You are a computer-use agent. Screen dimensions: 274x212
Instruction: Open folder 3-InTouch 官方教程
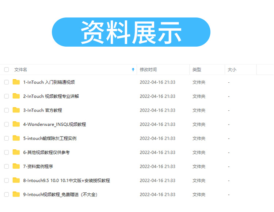pyautogui.click(x=43, y=110)
